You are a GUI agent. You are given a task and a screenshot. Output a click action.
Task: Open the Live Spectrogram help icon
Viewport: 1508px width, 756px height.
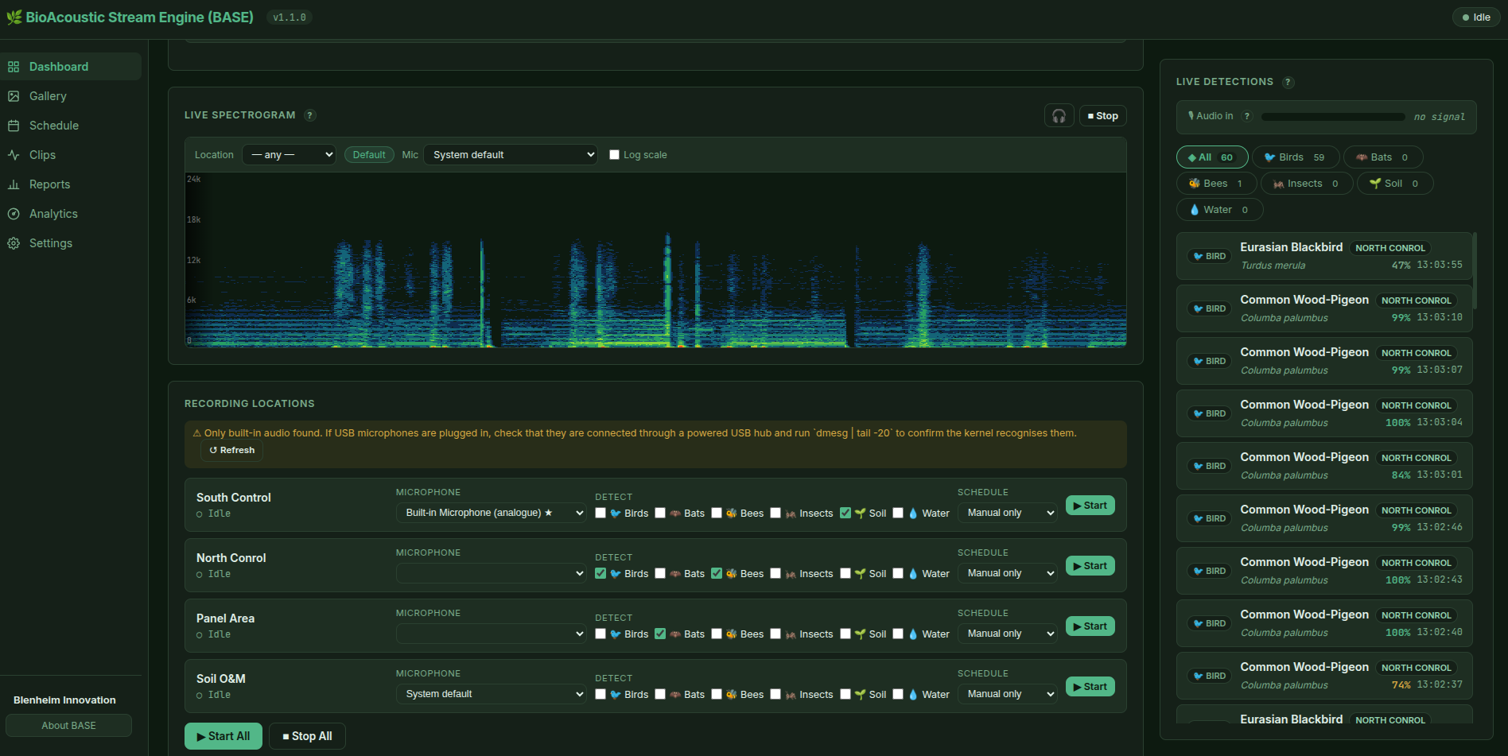pos(310,115)
